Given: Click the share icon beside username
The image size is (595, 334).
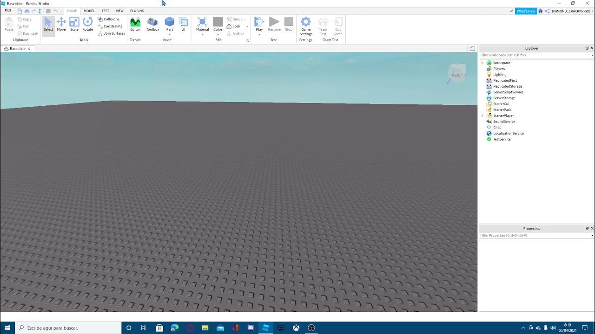Looking at the screenshot, I should [x=547, y=11].
